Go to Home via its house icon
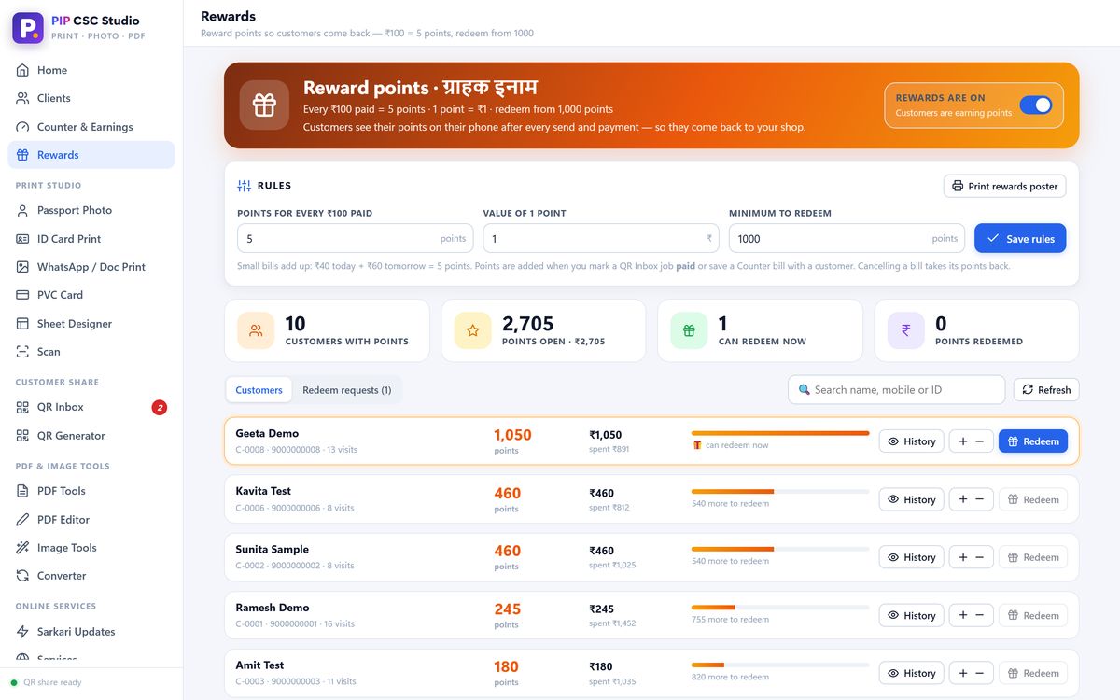1120x700 pixels. [22, 70]
